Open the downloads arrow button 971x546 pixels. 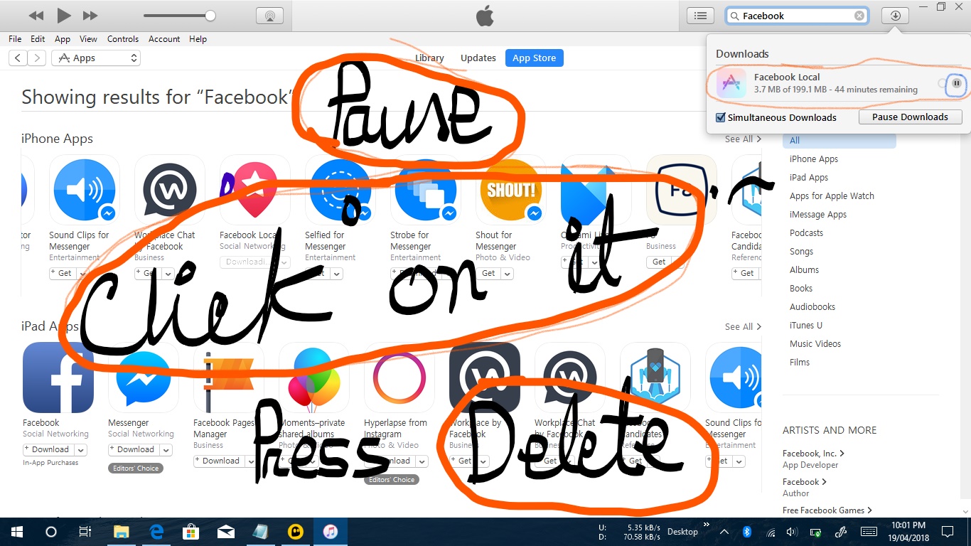click(x=895, y=16)
